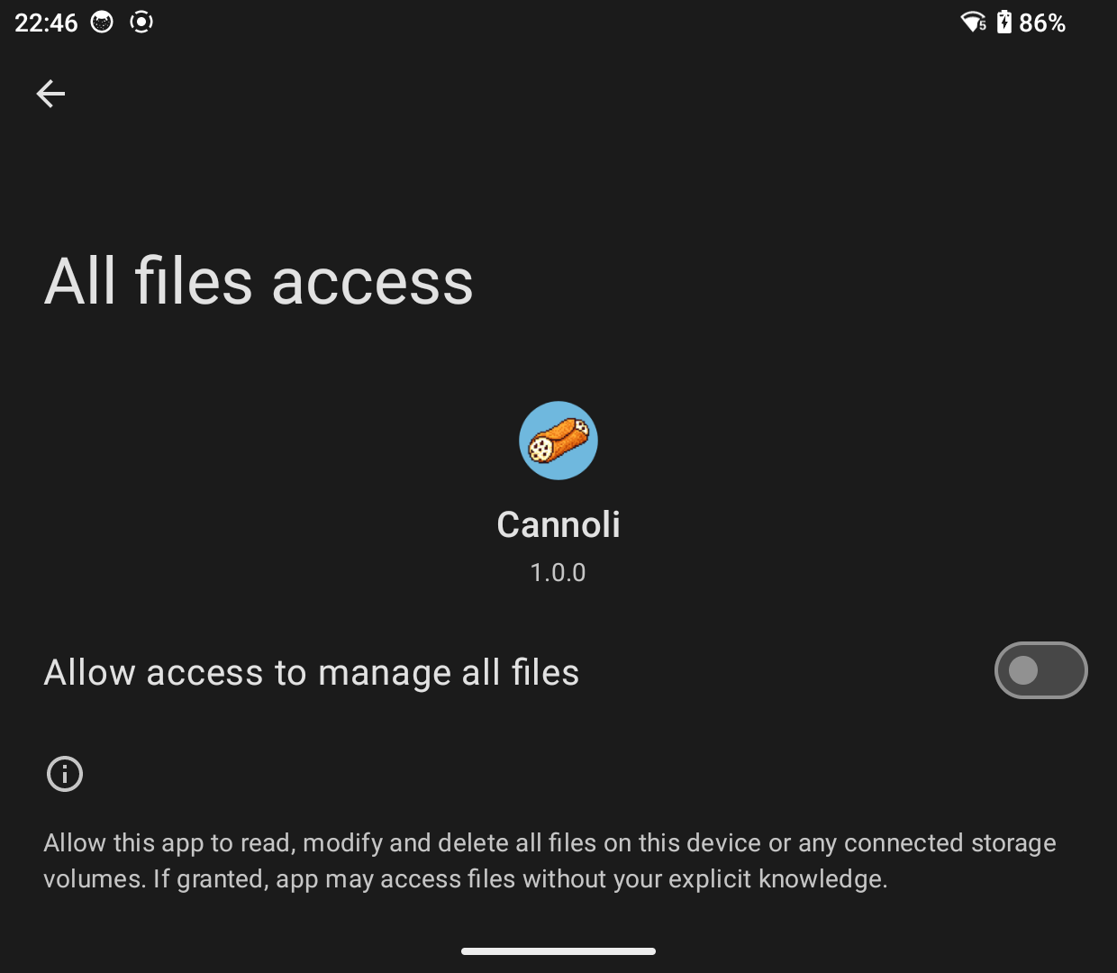Tap the Wi-Fi 5 status icon
Screen dimensions: 1117x973
(x=973, y=22)
